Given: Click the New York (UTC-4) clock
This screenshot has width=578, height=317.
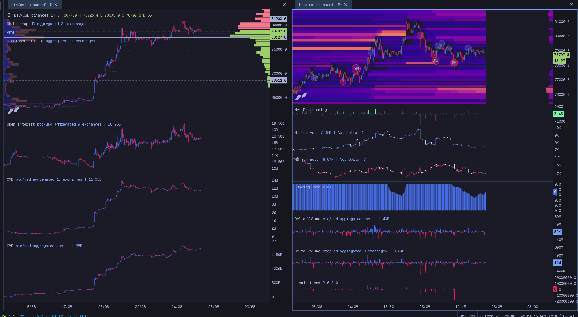Looking at the screenshot, I should coord(547,315).
